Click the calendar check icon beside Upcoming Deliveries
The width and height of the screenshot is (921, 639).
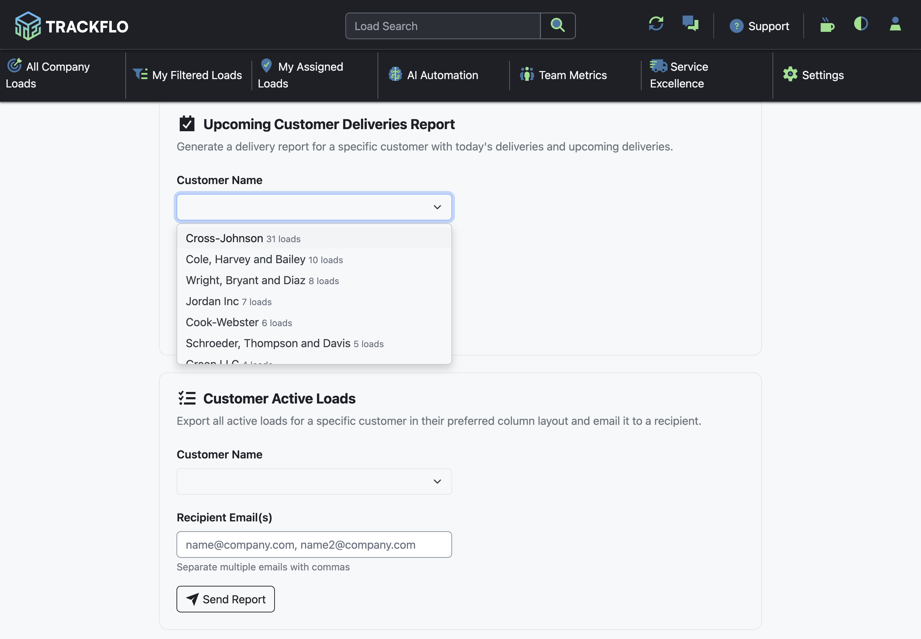[187, 124]
